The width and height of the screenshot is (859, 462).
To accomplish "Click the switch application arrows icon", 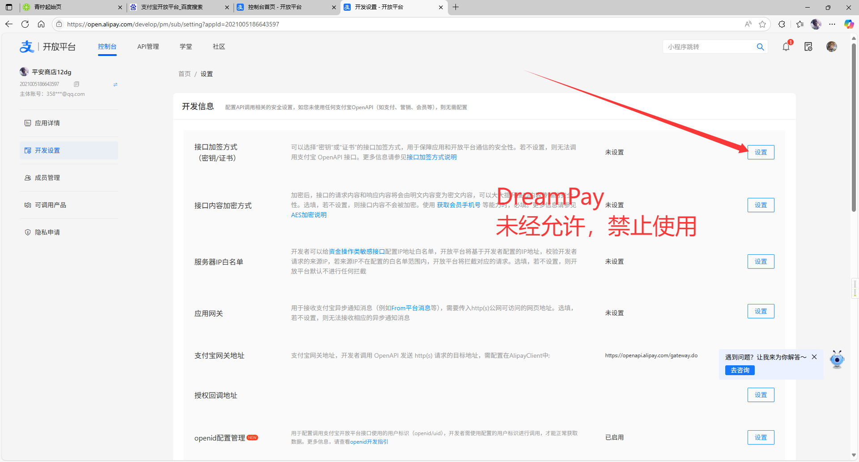I will (x=115, y=84).
